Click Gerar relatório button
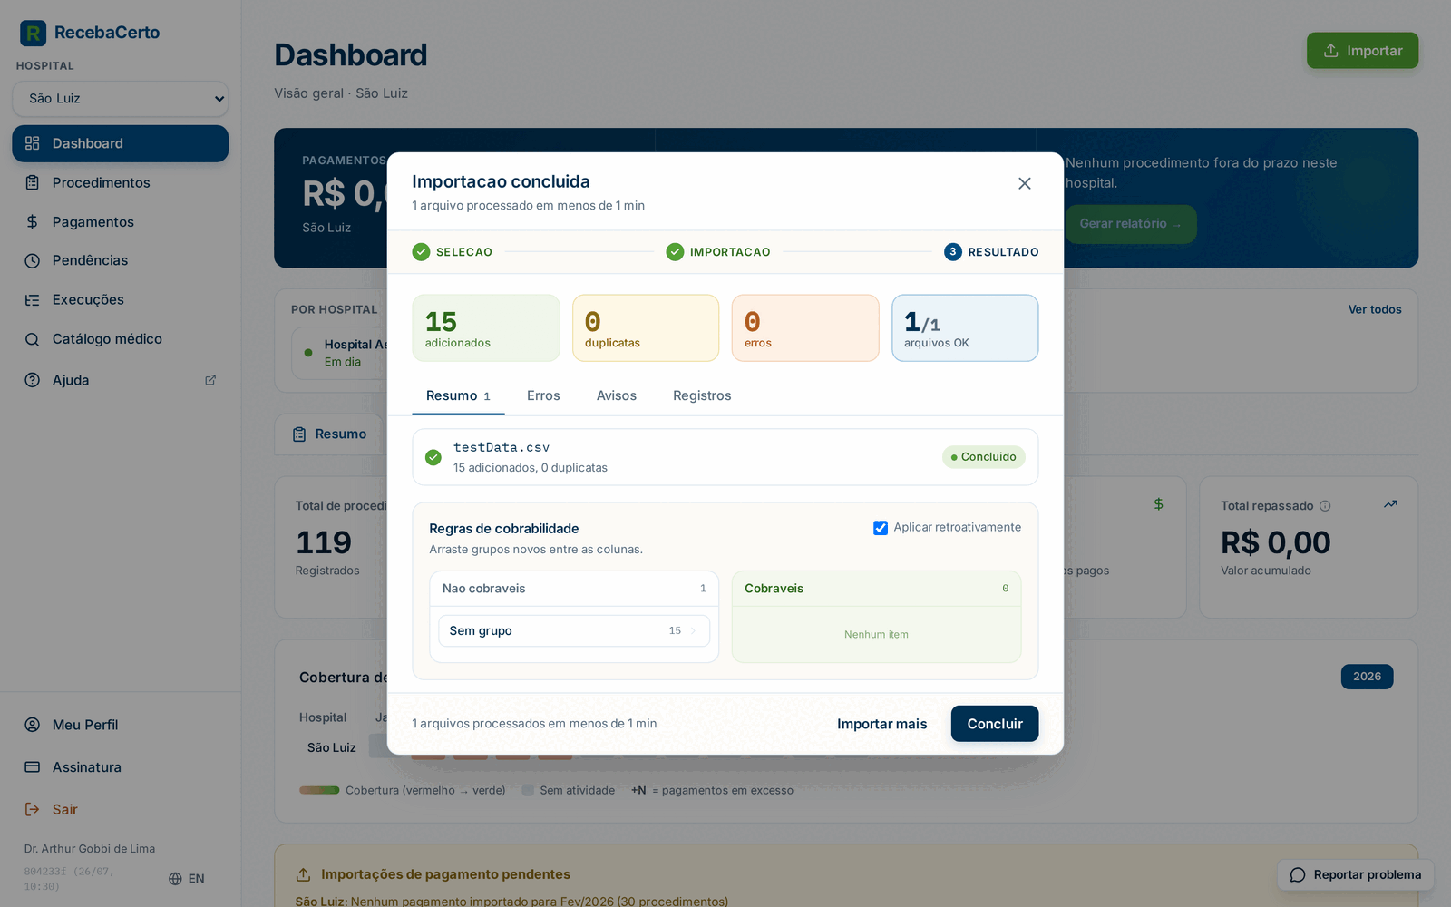1451x907 pixels. [1131, 224]
